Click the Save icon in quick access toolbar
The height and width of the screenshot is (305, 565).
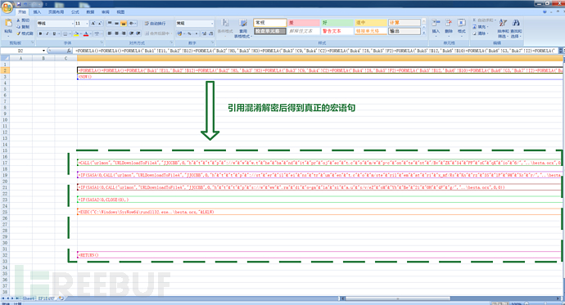(18, 4)
